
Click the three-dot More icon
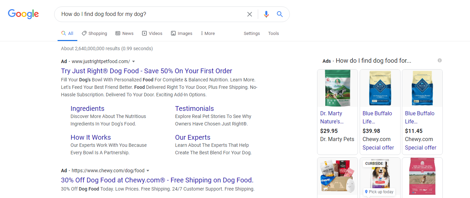pyautogui.click(x=202, y=33)
